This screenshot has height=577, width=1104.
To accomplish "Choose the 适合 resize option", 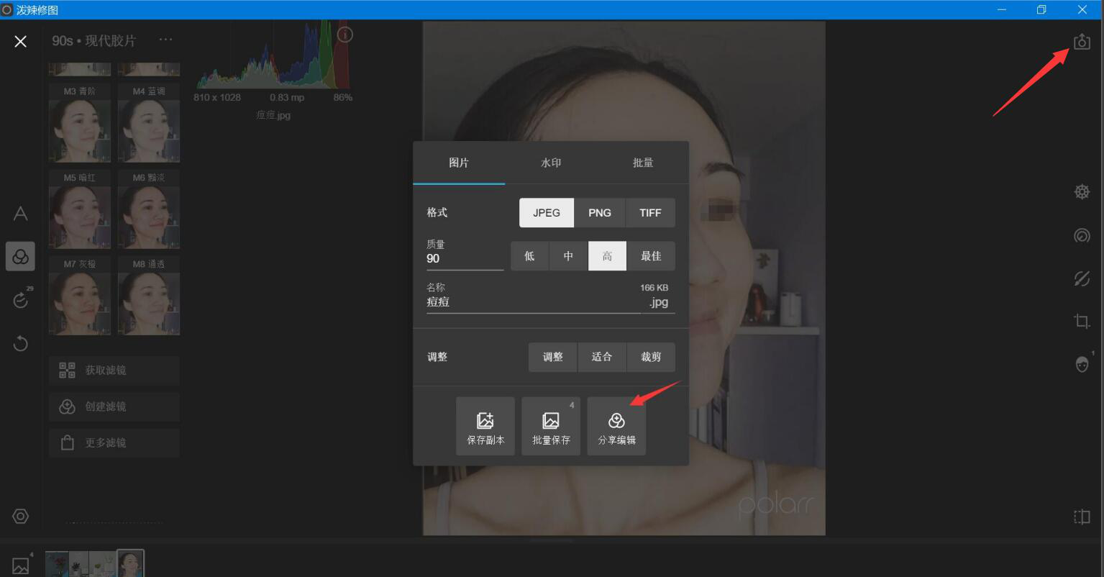I will [x=602, y=357].
